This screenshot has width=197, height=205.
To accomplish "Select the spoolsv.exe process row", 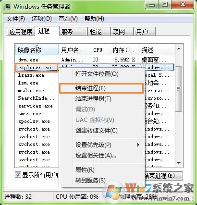I will click(x=37, y=121).
